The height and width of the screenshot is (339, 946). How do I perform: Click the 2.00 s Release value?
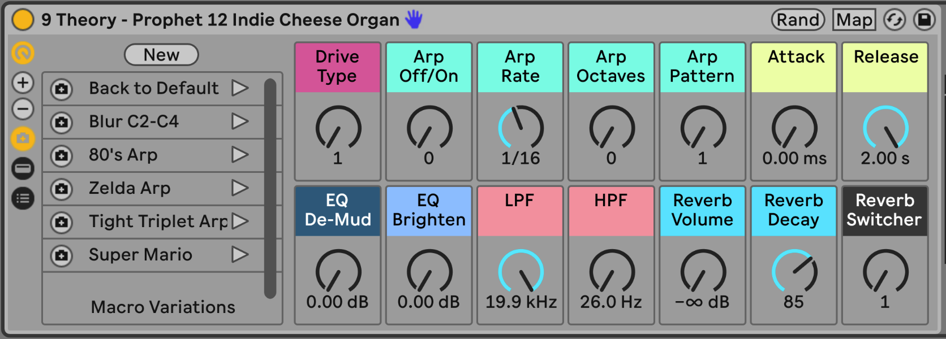click(x=885, y=159)
